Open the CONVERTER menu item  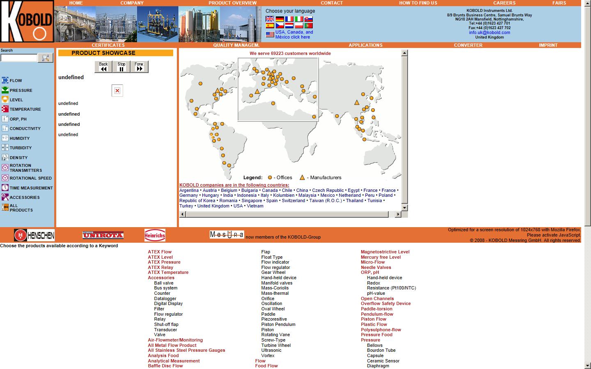point(468,45)
